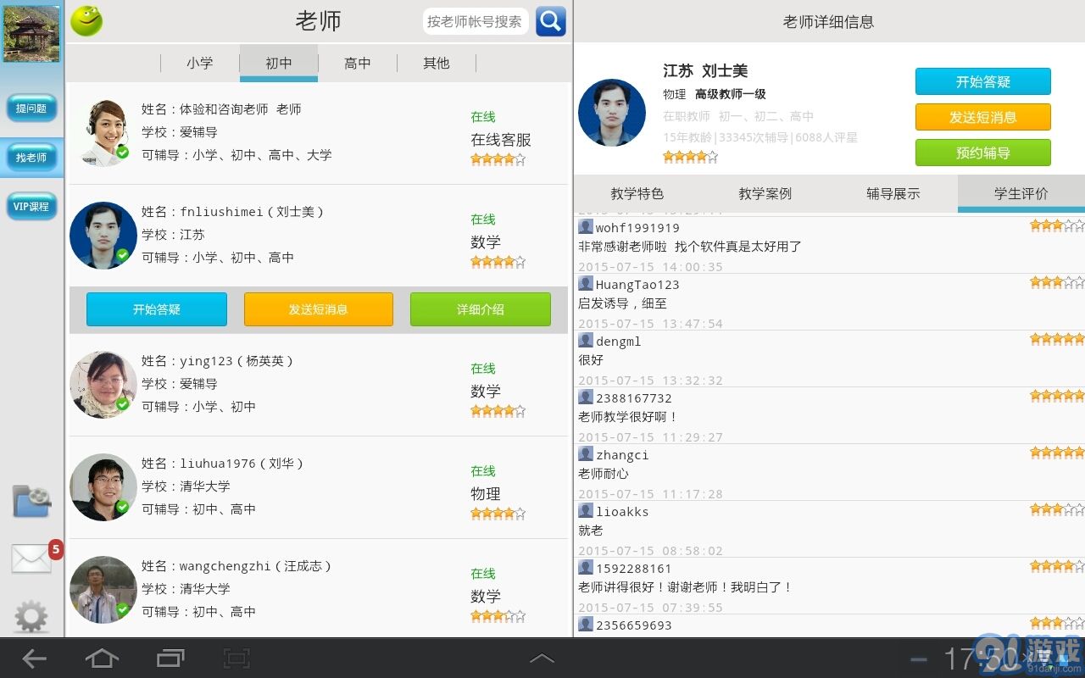Click large teacher photo in detail panel
This screenshot has width=1085, height=678.
point(612,113)
